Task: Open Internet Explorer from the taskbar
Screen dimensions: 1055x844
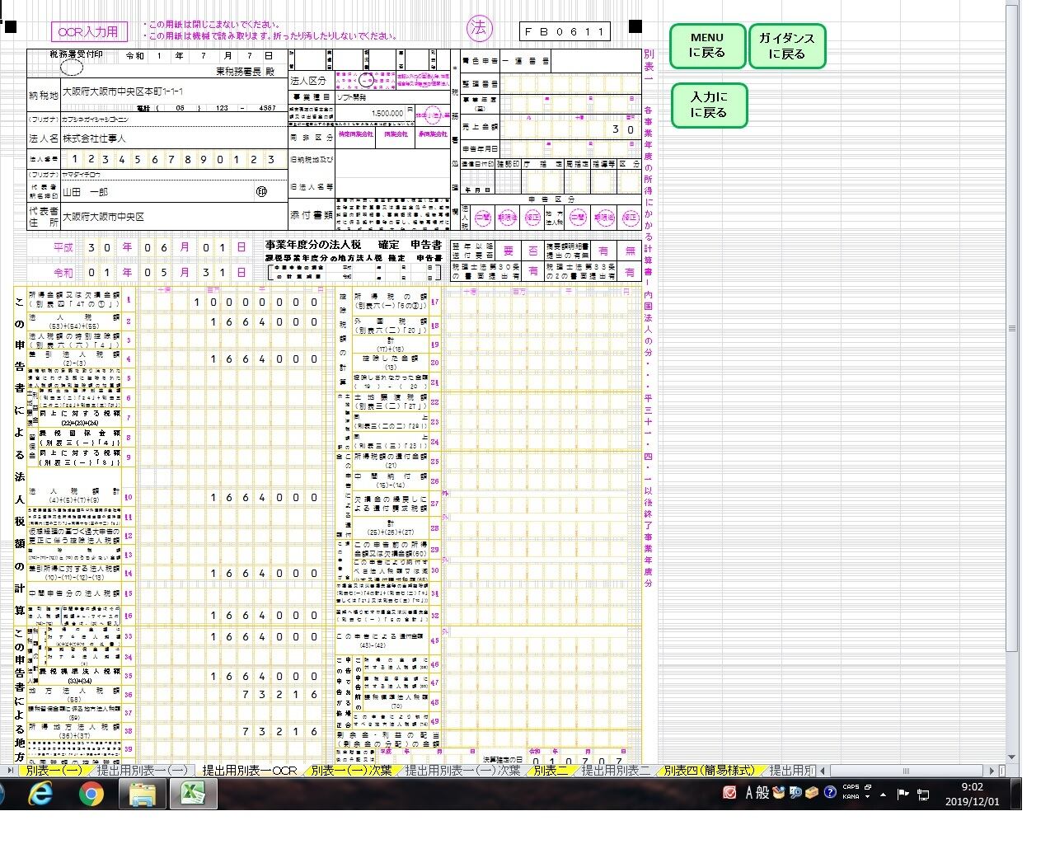Action: pyautogui.click(x=40, y=795)
